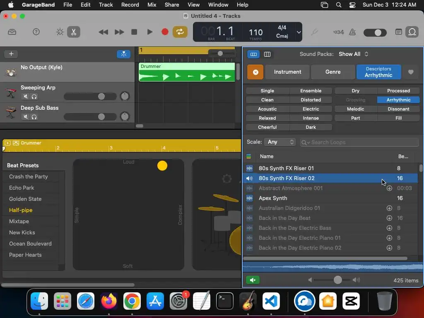Switch loop browser to column view
The width and height of the screenshot is (424, 318).
[267, 54]
